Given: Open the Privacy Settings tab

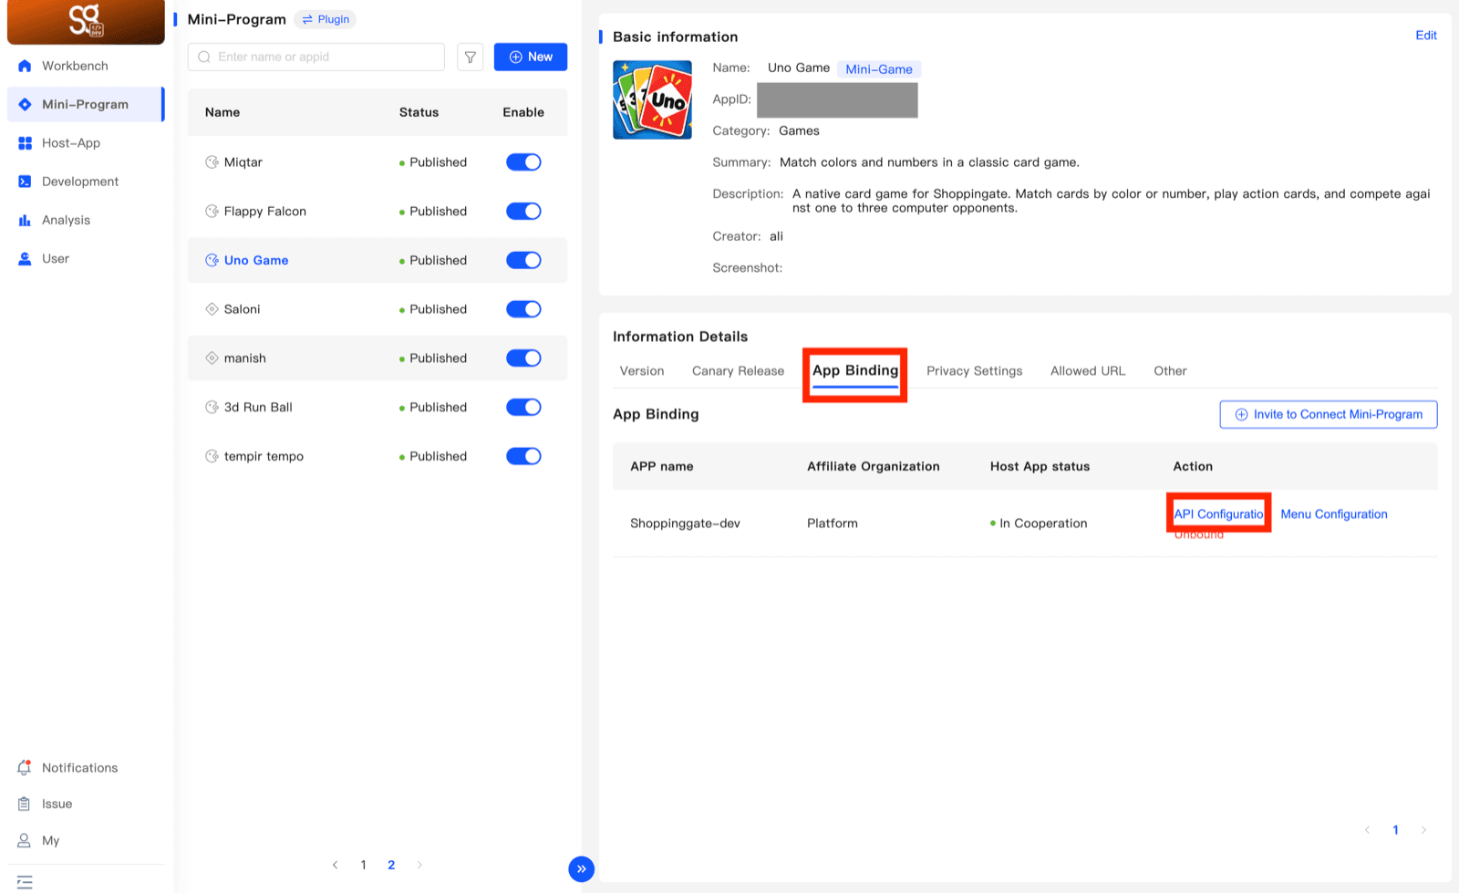Looking at the screenshot, I should [974, 371].
